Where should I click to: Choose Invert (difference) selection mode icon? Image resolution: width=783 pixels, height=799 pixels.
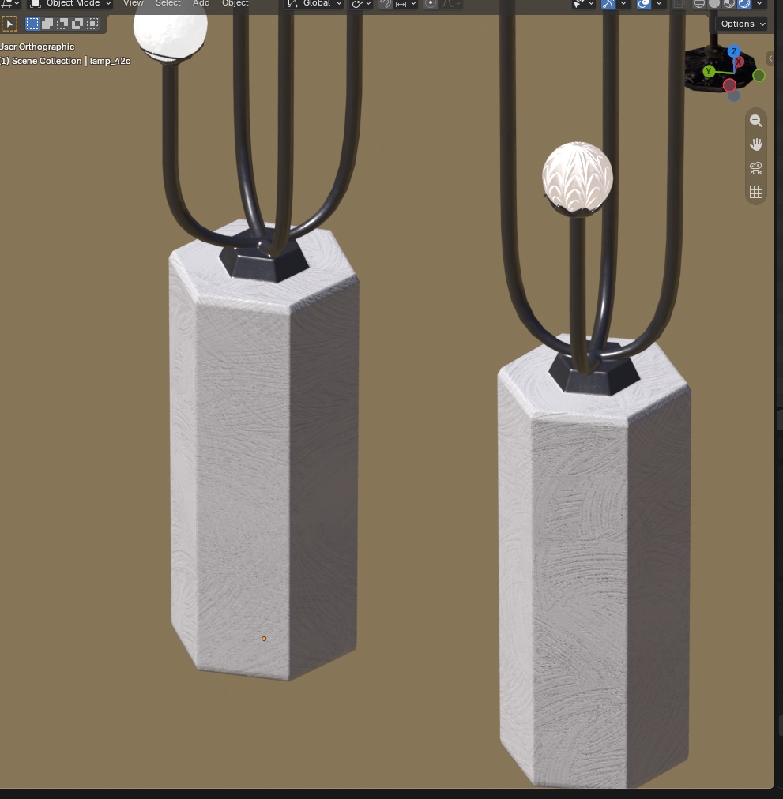[x=77, y=24]
